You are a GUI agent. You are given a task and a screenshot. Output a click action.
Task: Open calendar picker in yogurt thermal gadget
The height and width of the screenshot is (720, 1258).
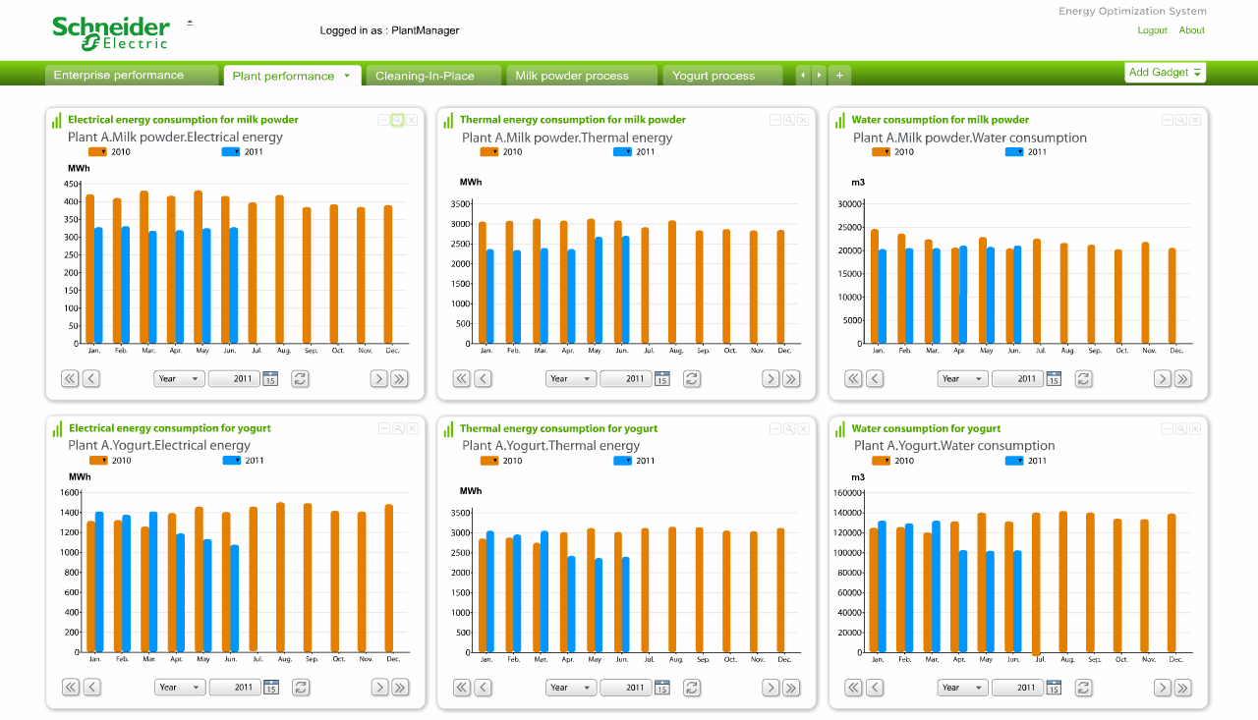(x=662, y=687)
